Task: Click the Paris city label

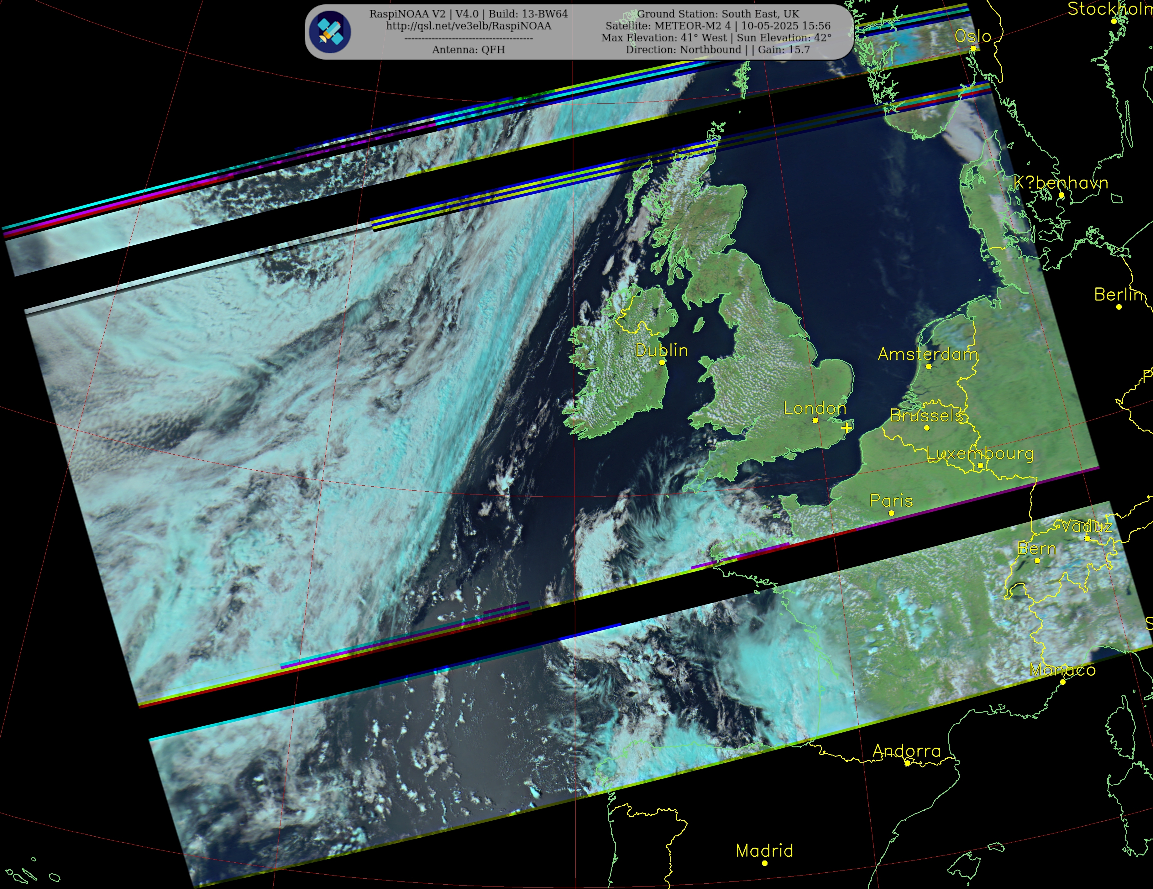Action: (x=891, y=501)
